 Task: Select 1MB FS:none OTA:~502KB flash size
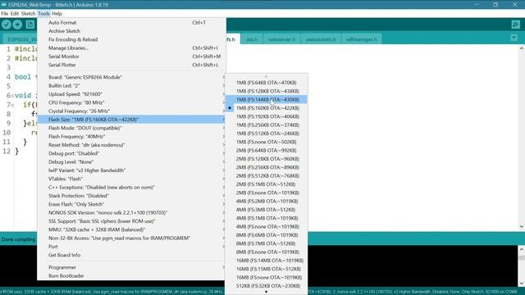pos(266,142)
